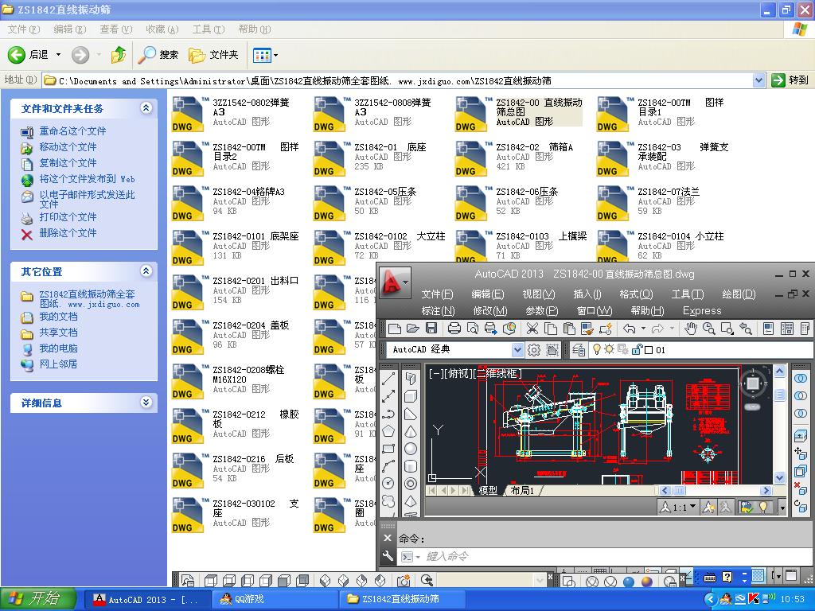The height and width of the screenshot is (611, 815).
Task: Click the workspace settings gear icon
Action: 534,350
